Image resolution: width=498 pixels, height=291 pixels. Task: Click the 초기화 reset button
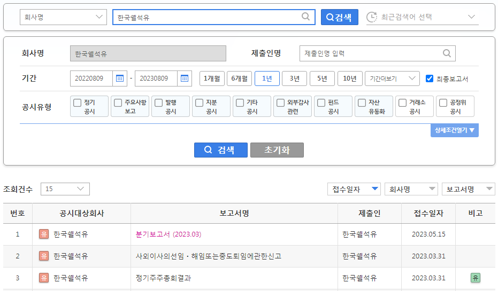(277, 150)
